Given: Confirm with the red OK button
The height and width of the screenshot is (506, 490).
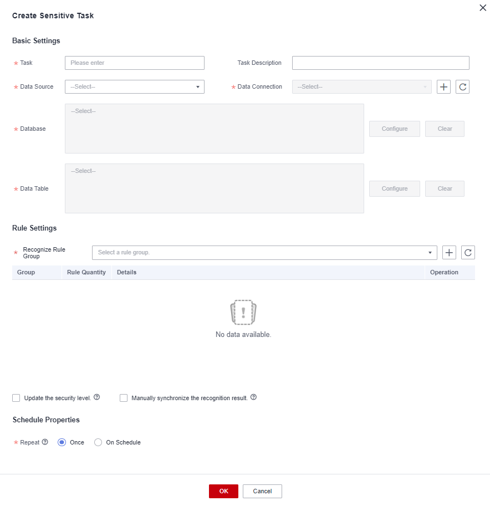Looking at the screenshot, I should tap(224, 491).
